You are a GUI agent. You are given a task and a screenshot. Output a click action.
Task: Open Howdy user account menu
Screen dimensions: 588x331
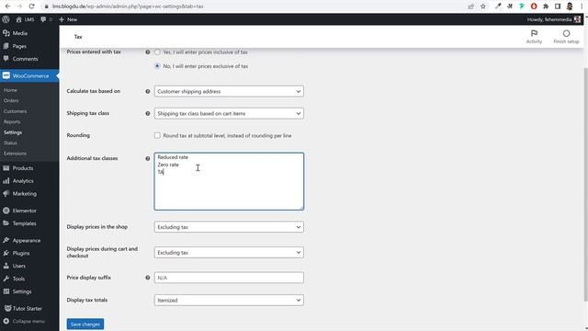(554, 19)
